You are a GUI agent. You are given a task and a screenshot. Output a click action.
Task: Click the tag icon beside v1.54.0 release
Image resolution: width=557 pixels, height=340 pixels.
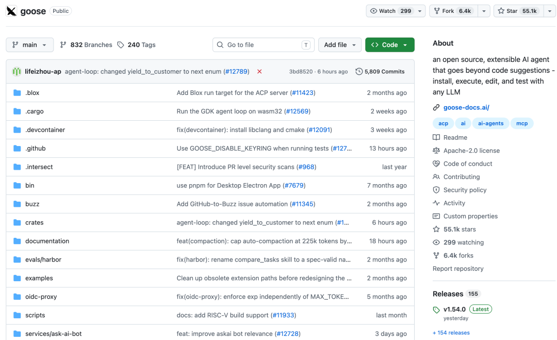pos(436,310)
